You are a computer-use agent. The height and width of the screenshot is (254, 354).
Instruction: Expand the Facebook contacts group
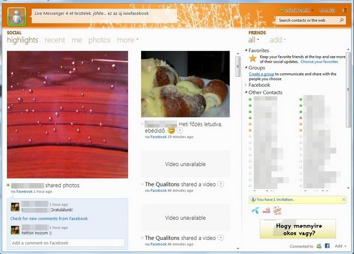(x=246, y=85)
